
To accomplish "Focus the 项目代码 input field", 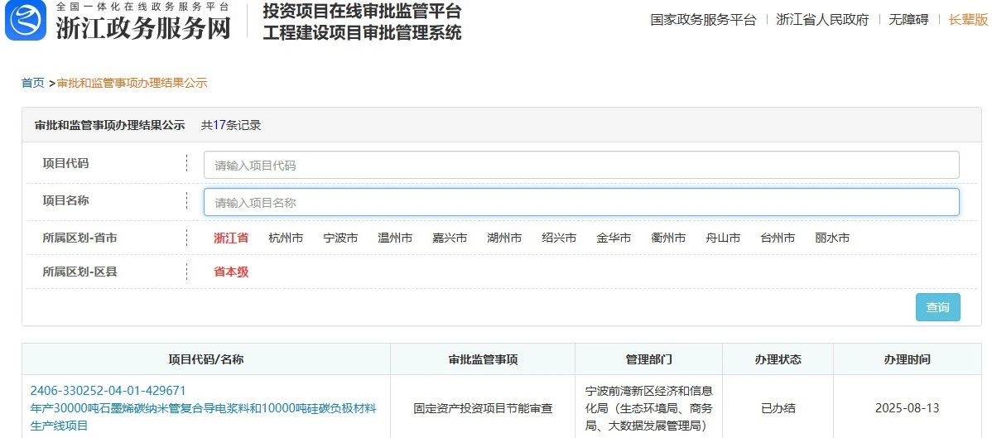I will click(x=581, y=166).
